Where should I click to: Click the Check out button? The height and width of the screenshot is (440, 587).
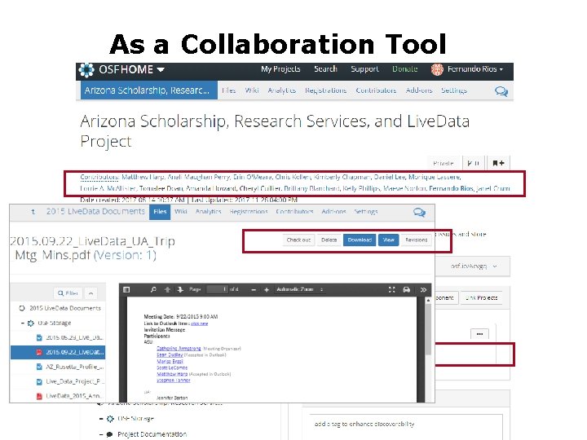pos(298,240)
